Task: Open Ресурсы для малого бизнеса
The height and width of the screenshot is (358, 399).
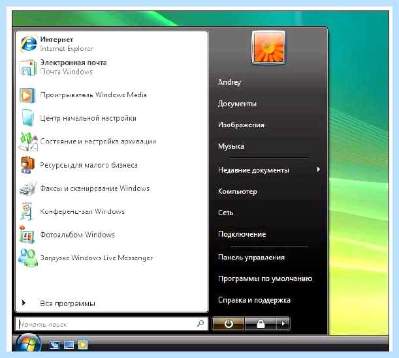Action: click(89, 165)
